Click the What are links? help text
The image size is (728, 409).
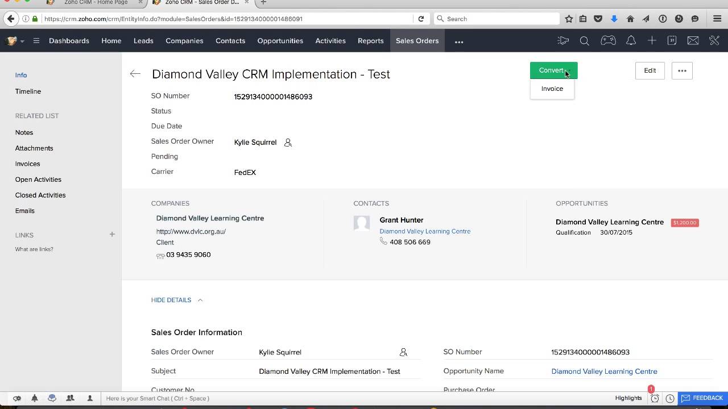[x=34, y=249]
